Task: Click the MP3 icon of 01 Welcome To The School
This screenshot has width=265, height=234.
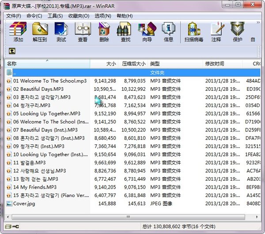Action: [9, 81]
